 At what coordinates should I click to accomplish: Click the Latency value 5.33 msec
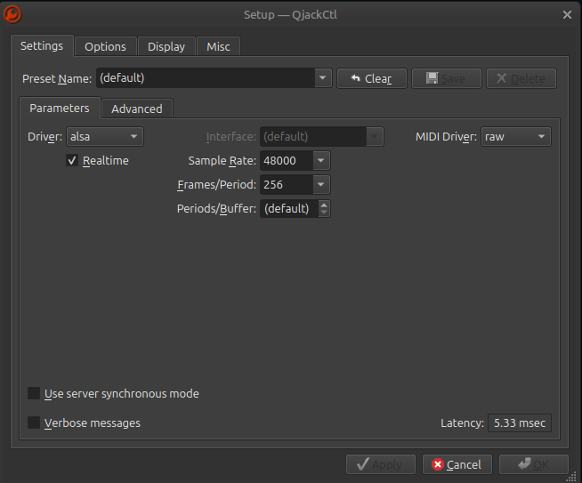point(520,423)
